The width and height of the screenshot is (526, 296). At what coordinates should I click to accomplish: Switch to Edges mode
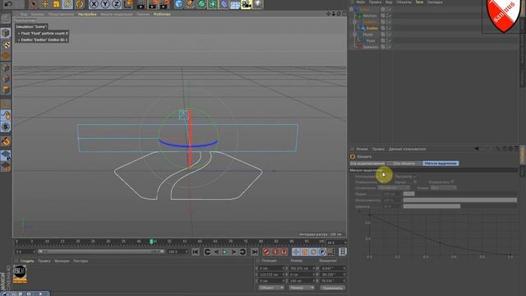pos(6,79)
